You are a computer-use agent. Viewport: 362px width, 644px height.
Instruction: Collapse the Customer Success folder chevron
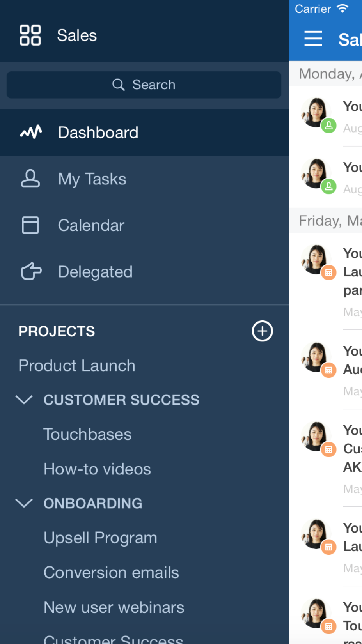click(x=24, y=400)
